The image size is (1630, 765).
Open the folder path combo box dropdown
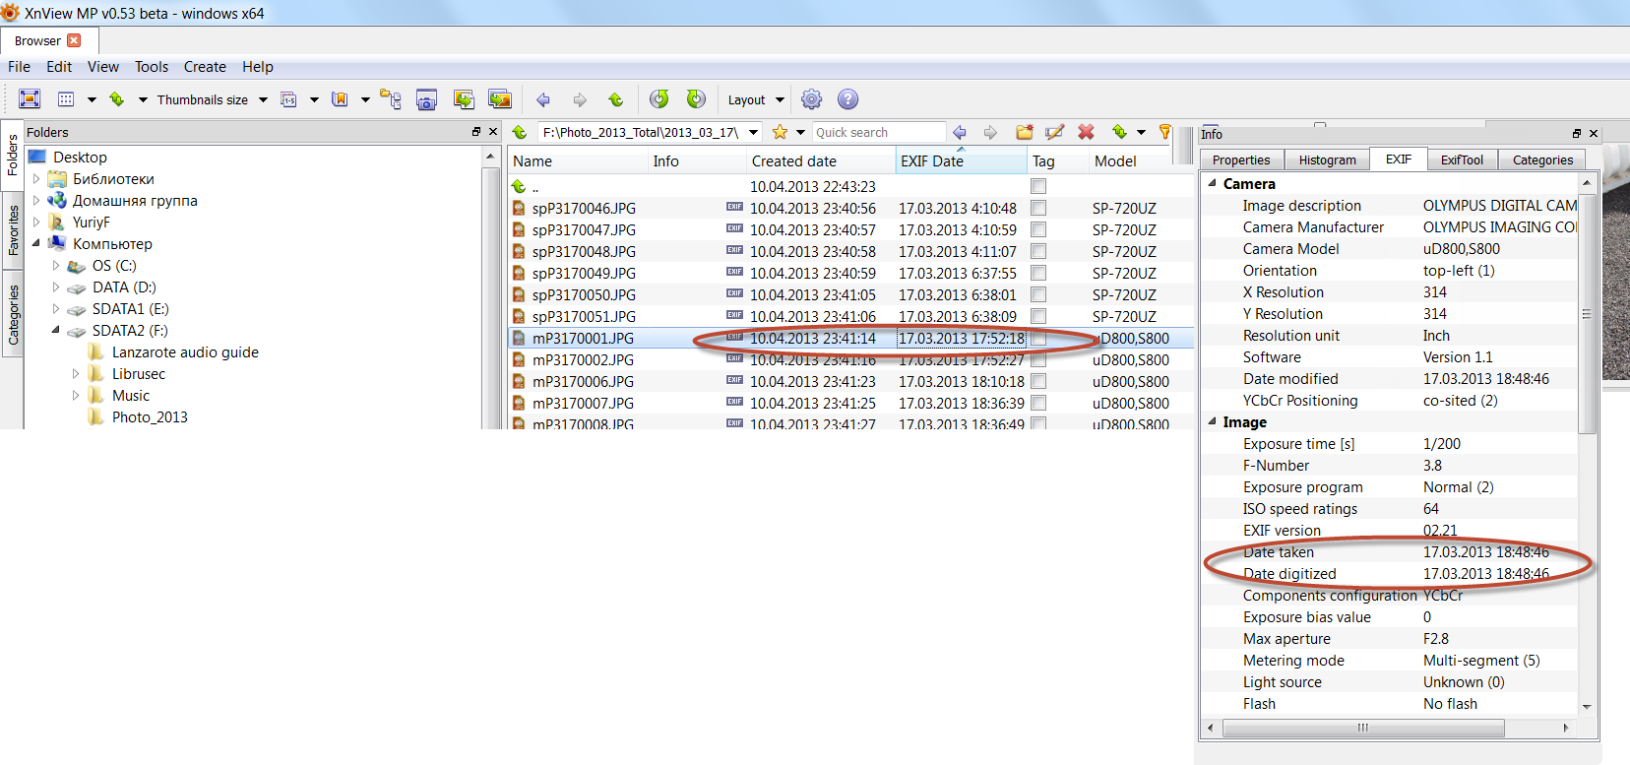(x=754, y=132)
